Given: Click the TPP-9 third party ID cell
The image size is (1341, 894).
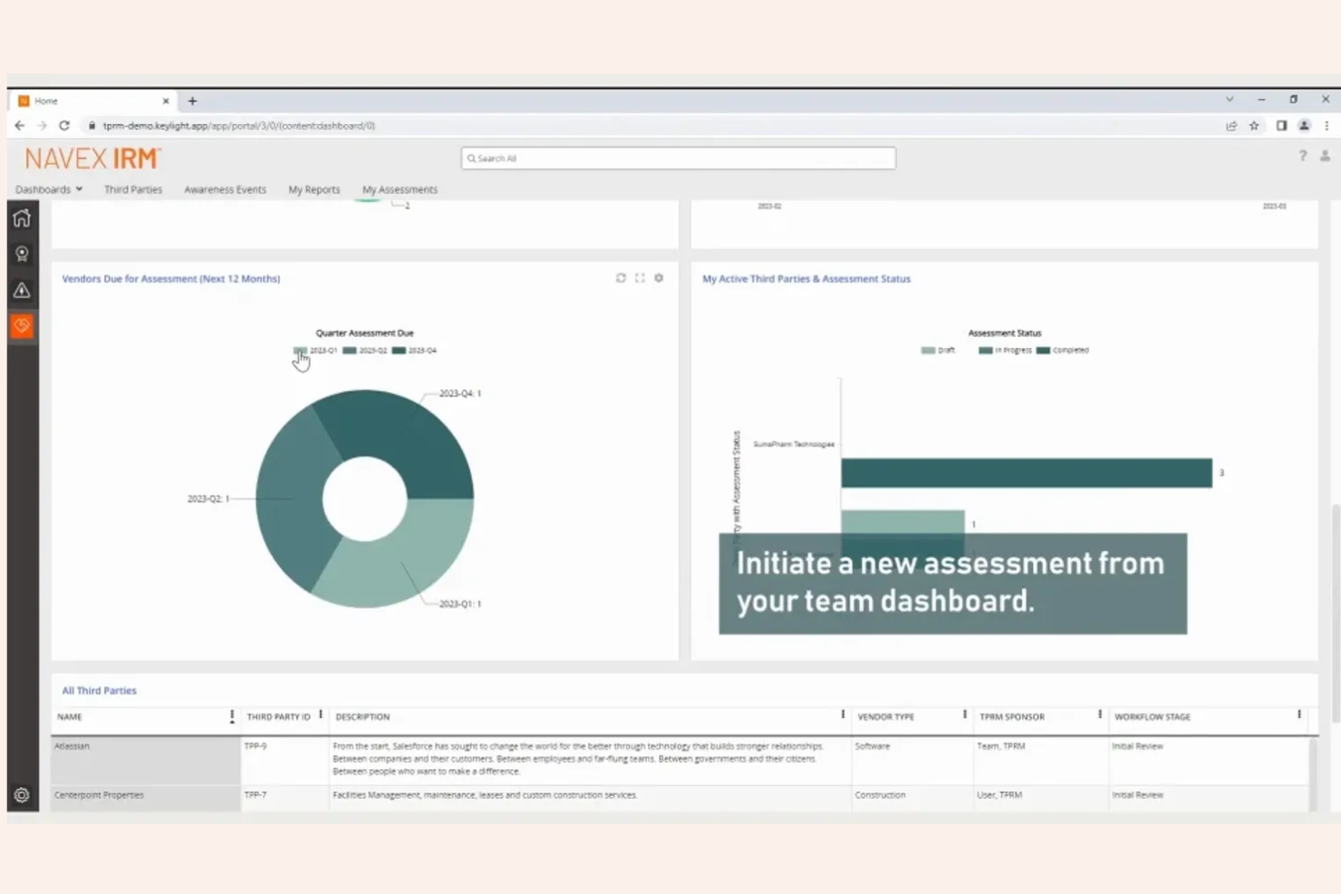Looking at the screenshot, I should (x=285, y=759).
